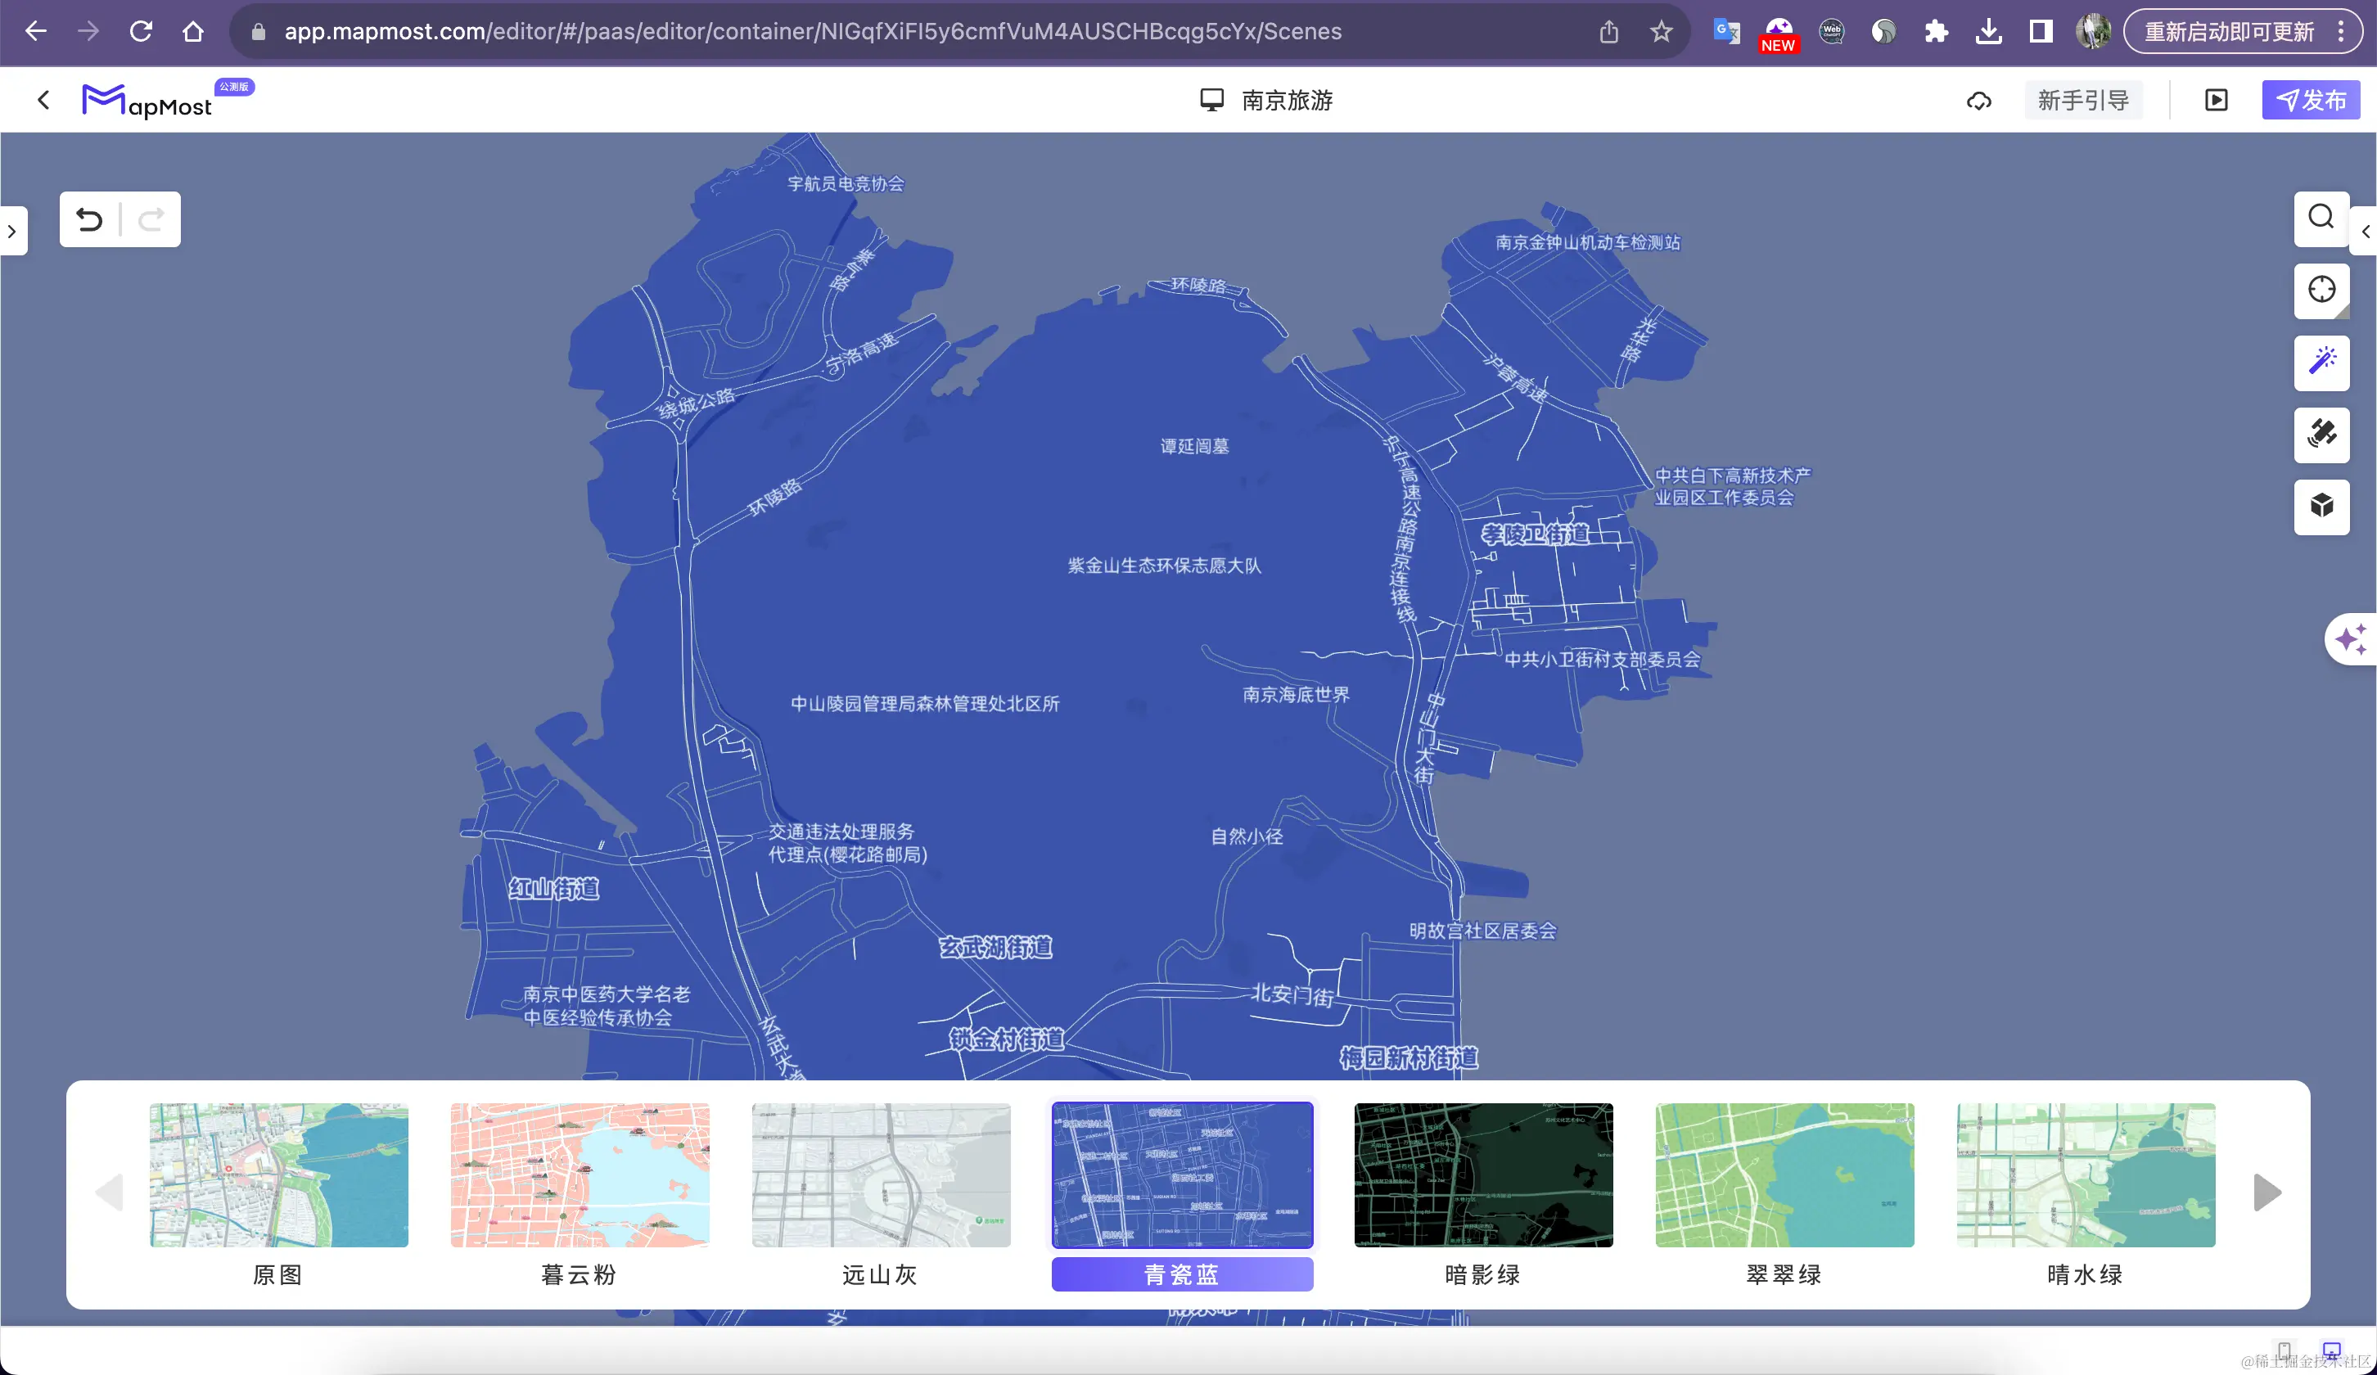Click the cloud save icon
This screenshot has height=1375, width=2377.
[x=1979, y=101]
